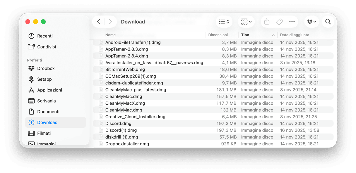Select DropboxInstaller.dmg file
The image size is (356, 173).
pyautogui.click(x=213, y=143)
